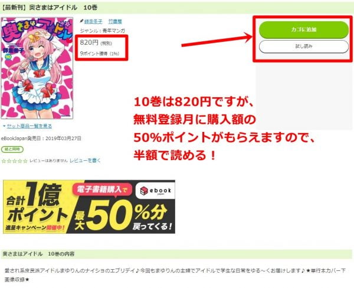Click the fifth review star
The image size is (354, 288).
25,161
